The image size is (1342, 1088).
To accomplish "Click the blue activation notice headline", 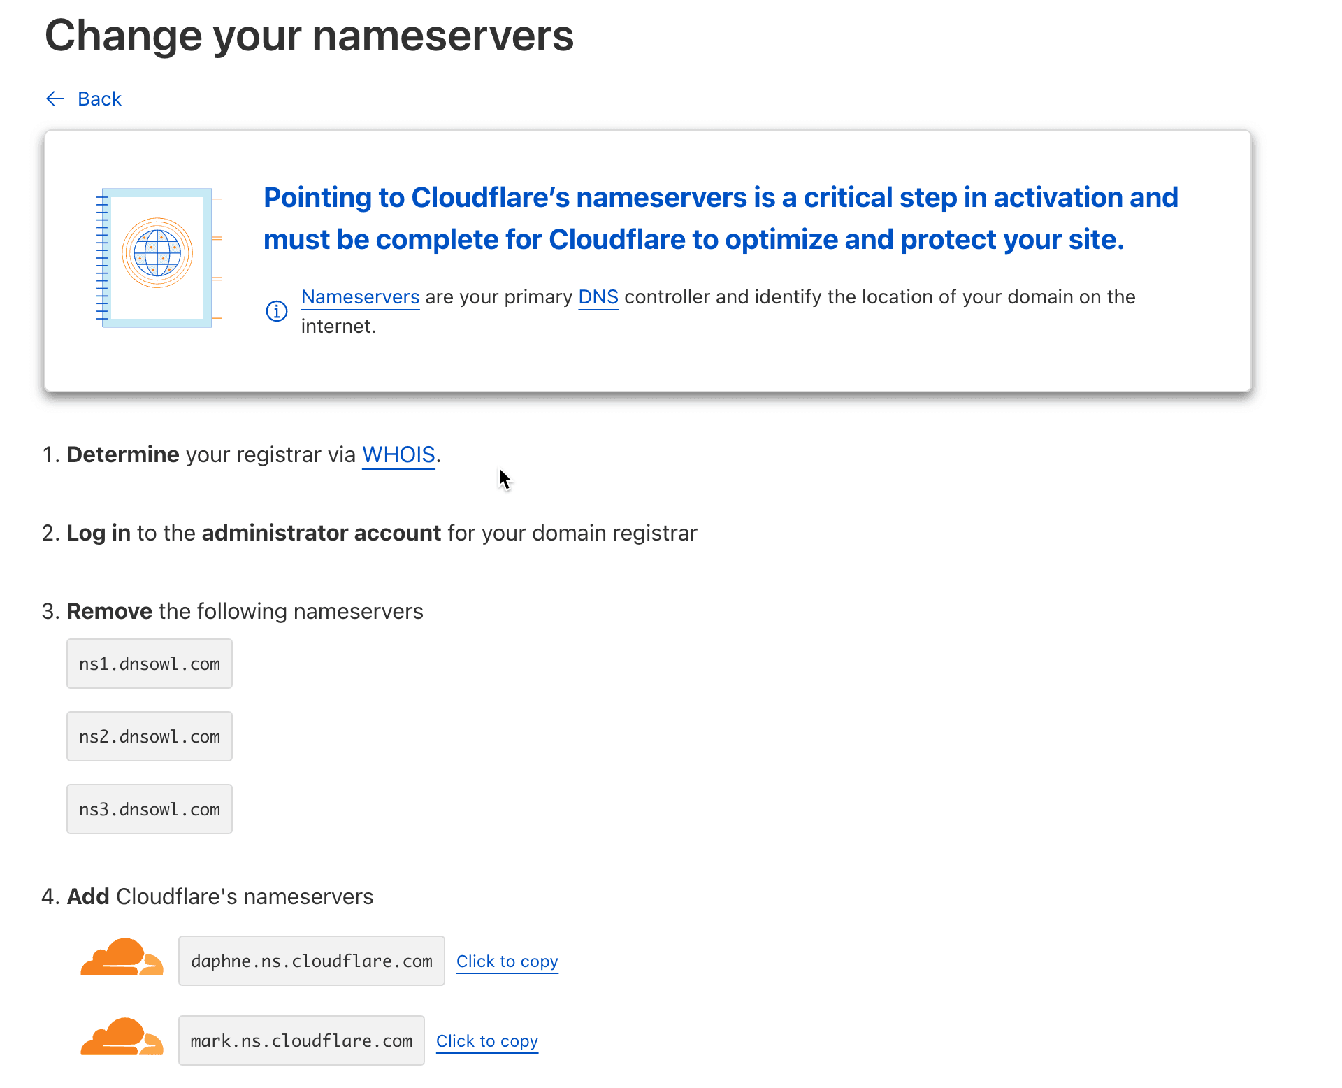I will [x=721, y=218].
